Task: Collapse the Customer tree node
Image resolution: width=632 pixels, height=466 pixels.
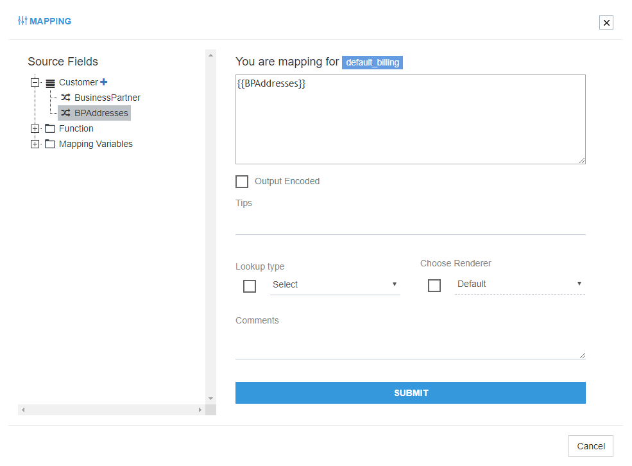Action: [35, 82]
